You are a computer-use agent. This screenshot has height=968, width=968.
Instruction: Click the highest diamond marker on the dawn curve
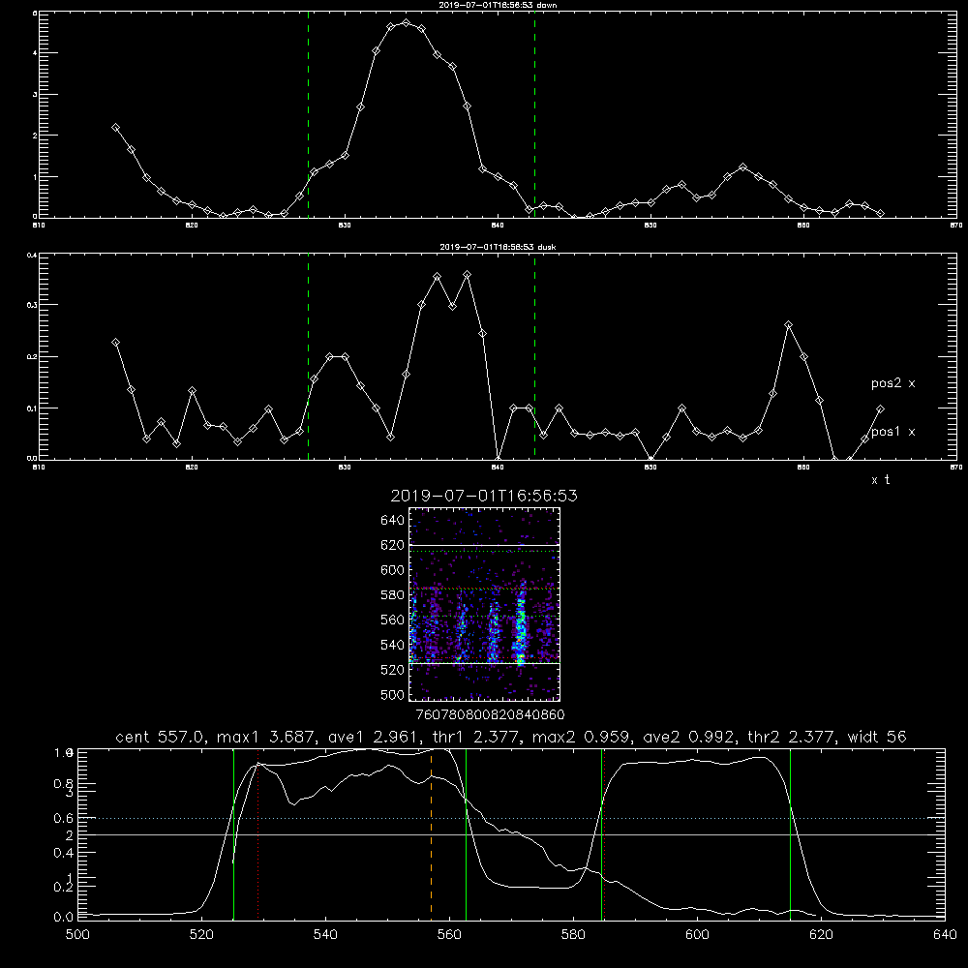click(x=406, y=23)
